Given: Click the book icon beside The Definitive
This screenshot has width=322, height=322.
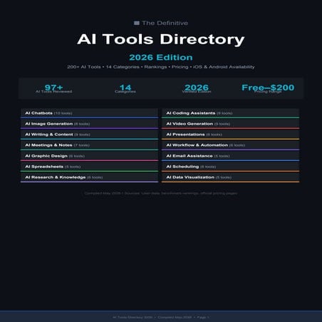Looking at the screenshot, I should (137, 23).
